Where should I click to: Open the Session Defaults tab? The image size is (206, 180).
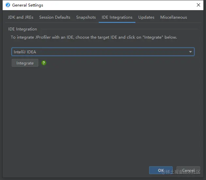tap(55, 17)
